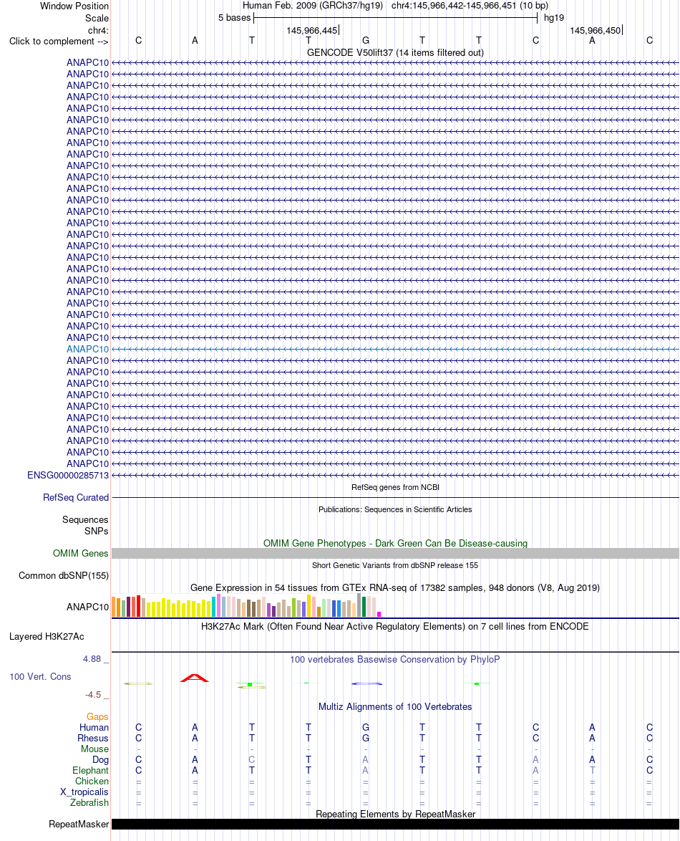This screenshot has height=841, width=680.
Task: Click the Sequences subtrack label
Action: (x=84, y=520)
